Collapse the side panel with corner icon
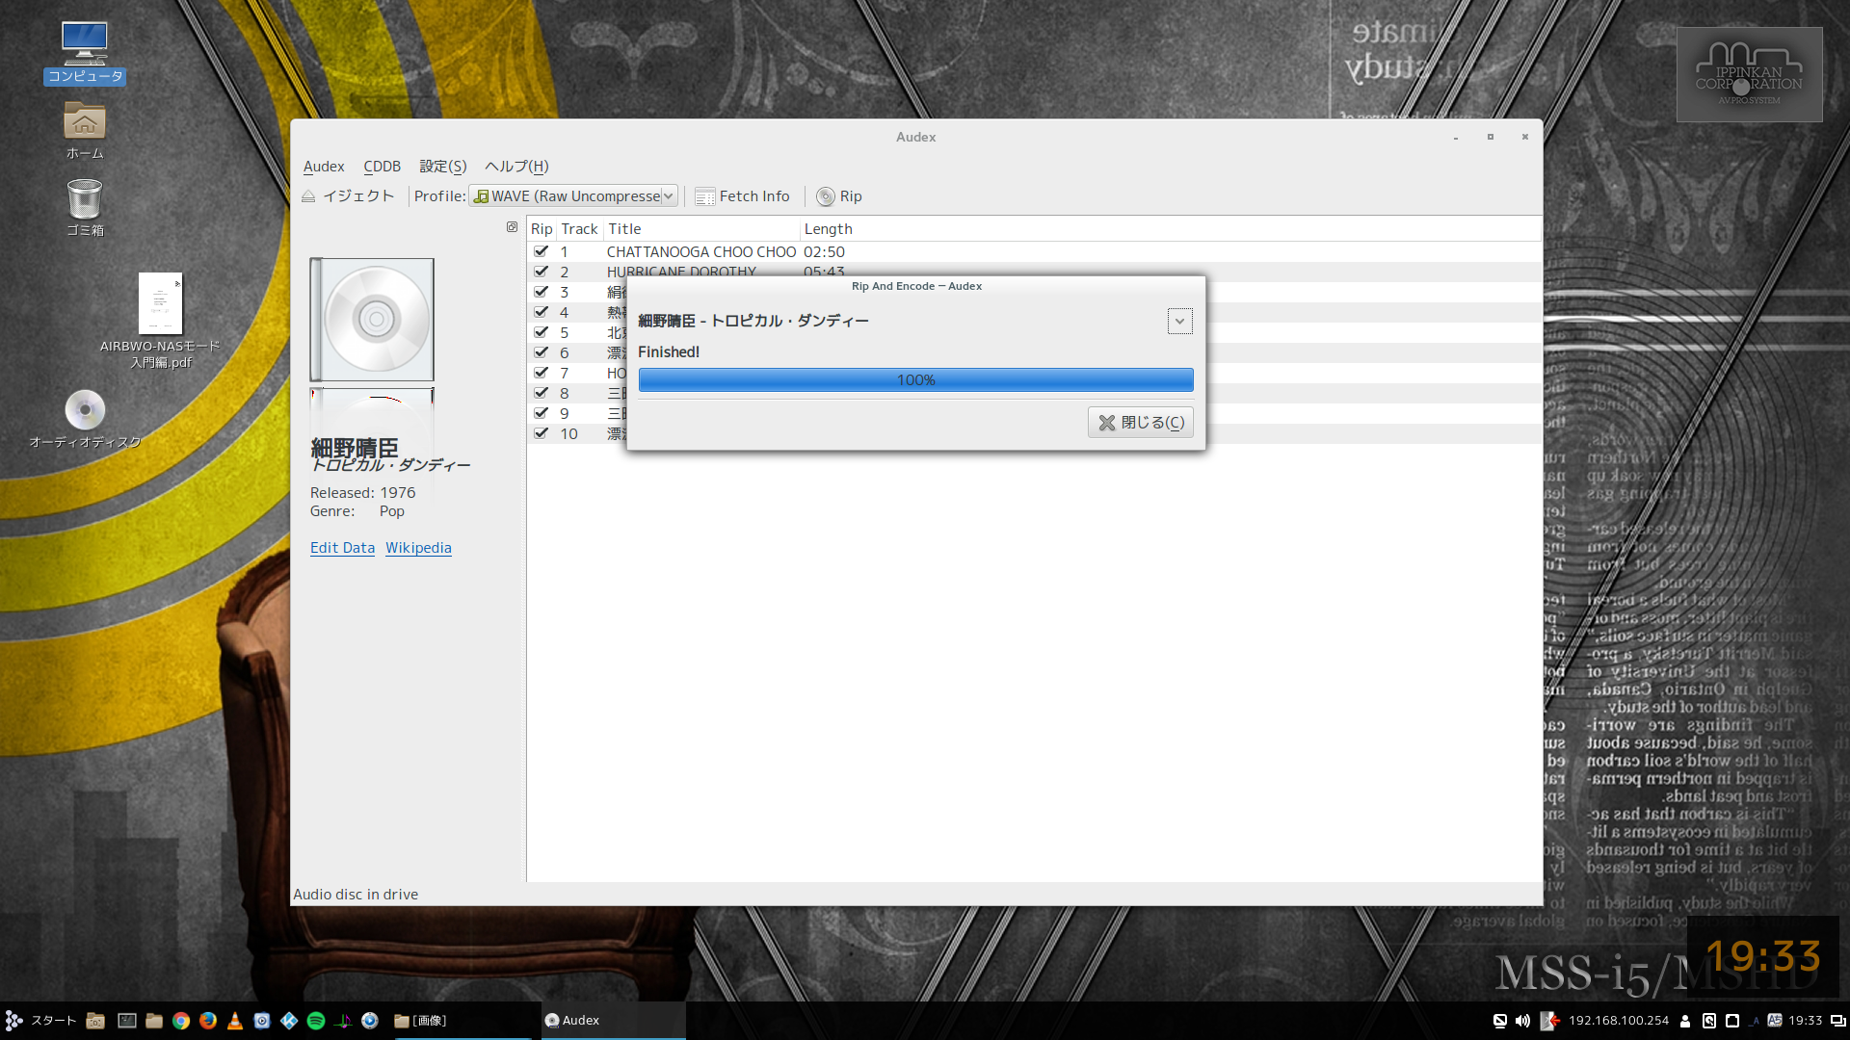The height and width of the screenshot is (1040, 1850). tap(512, 227)
